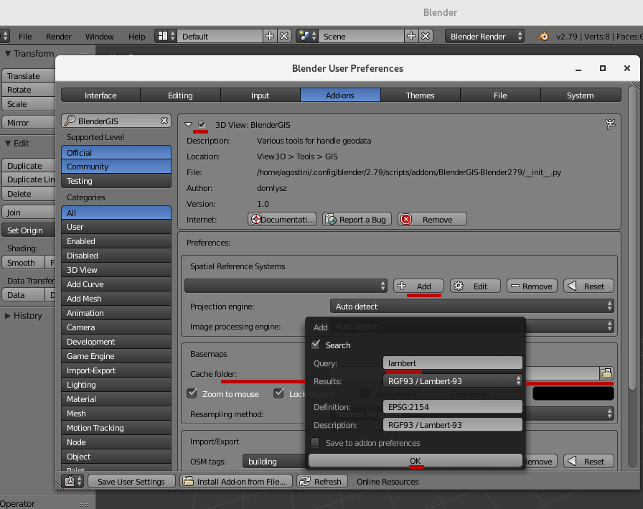This screenshot has height=509, width=643.
Task: Open the Render menu
Action: tap(58, 36)
